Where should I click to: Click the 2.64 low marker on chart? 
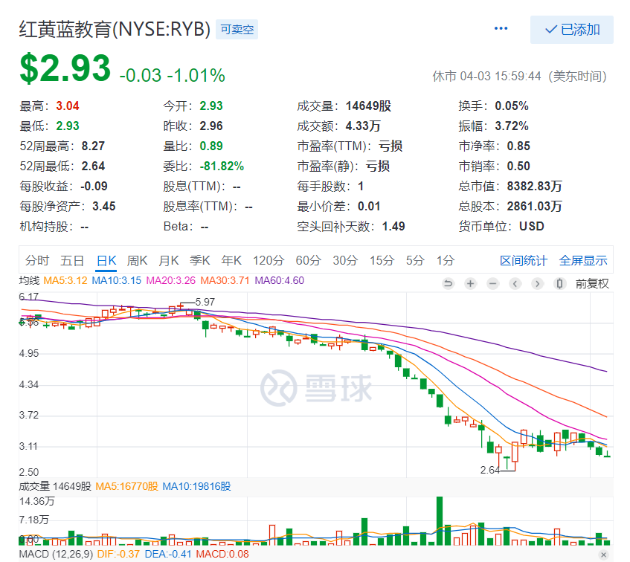point(489,470)
